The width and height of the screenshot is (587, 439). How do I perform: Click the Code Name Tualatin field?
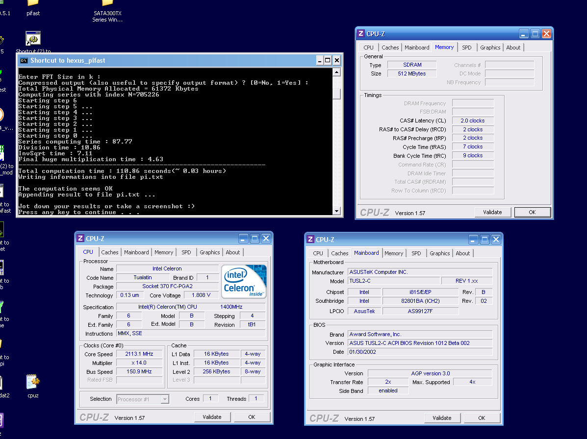(x=143, y=277)
